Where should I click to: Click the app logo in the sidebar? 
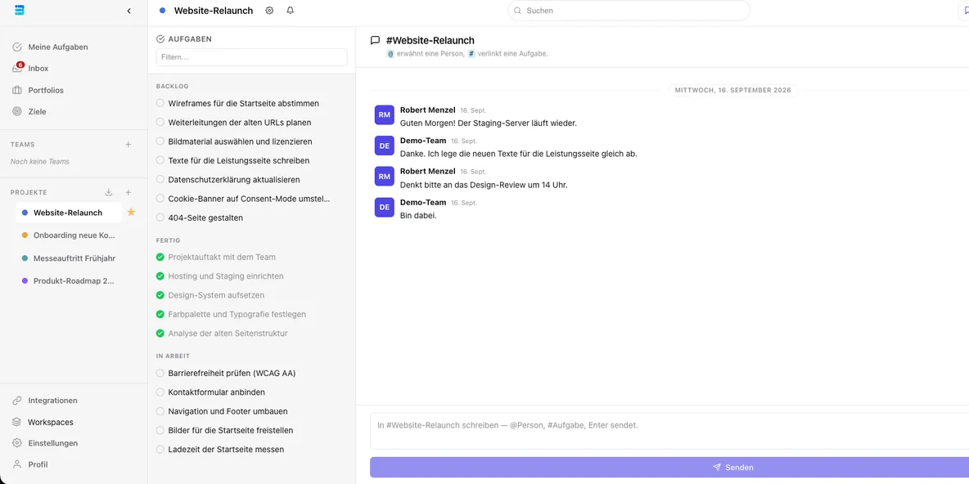(19, 10)
